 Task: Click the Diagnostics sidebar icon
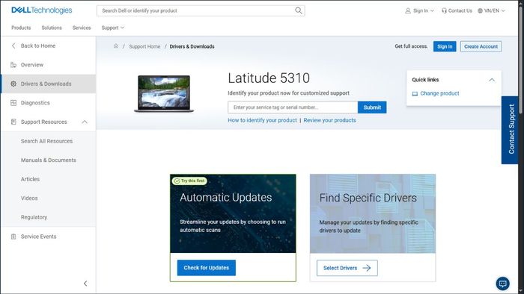pos(13,102)
